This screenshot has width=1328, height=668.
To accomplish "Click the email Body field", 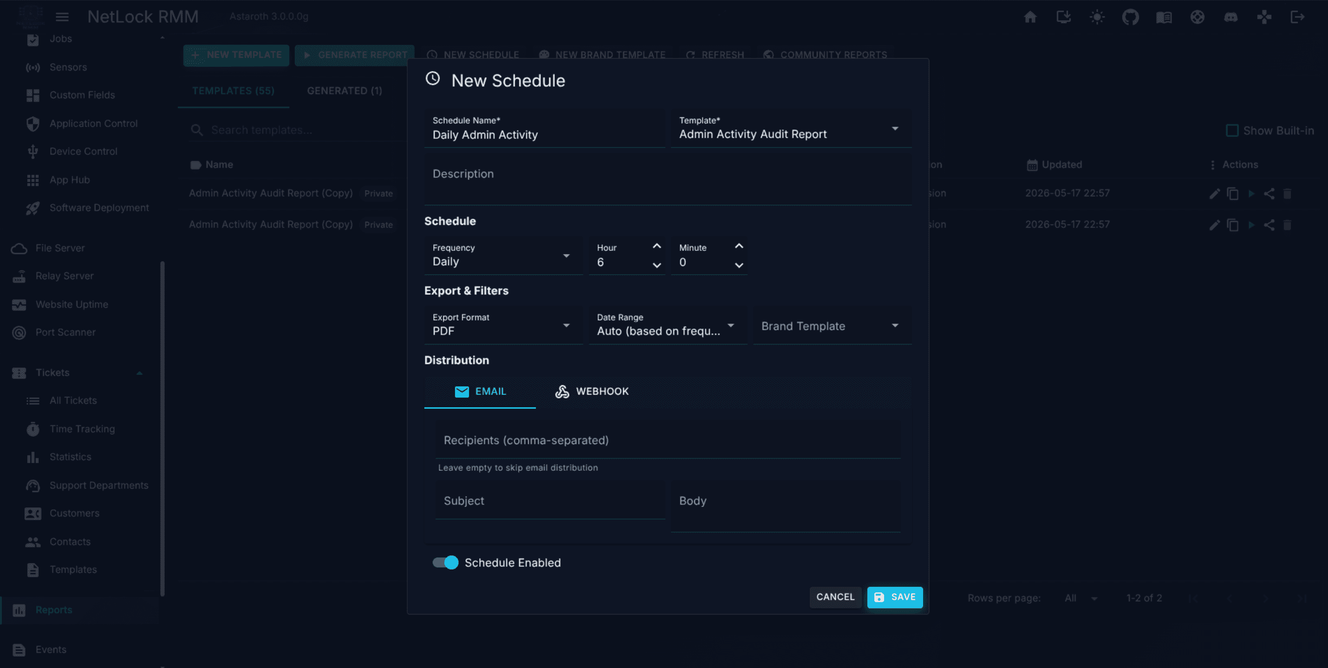I will pyautogui.click(x=785, y=506).
